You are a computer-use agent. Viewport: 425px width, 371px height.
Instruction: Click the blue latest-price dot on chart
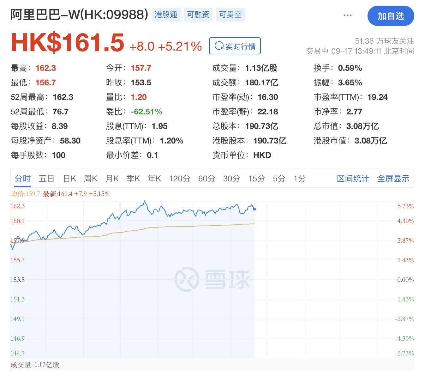point(254,209)
